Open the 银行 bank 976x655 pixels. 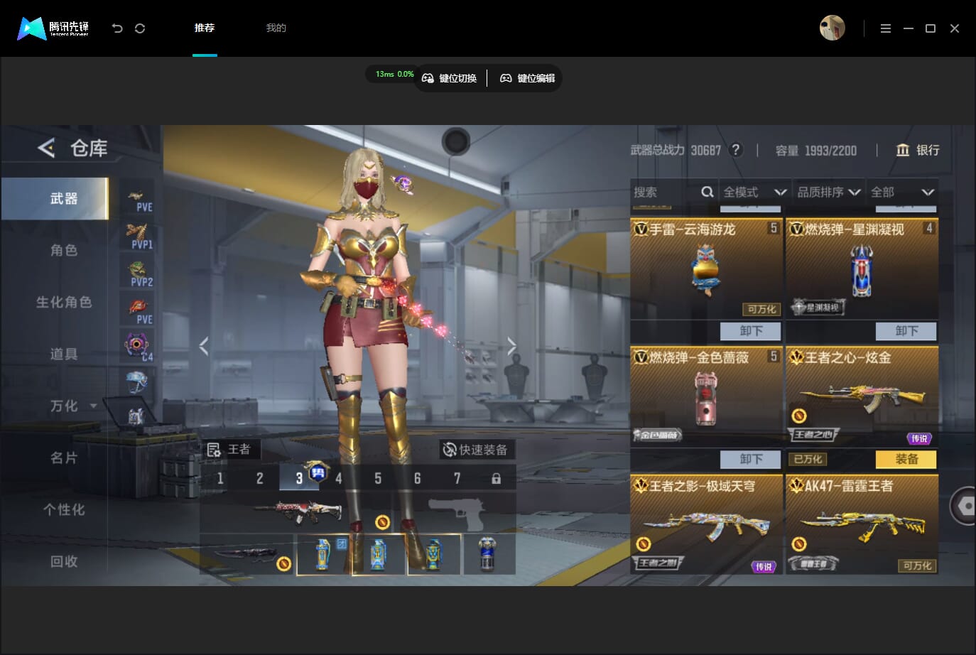pyautogui.click(x=918, y=150)
